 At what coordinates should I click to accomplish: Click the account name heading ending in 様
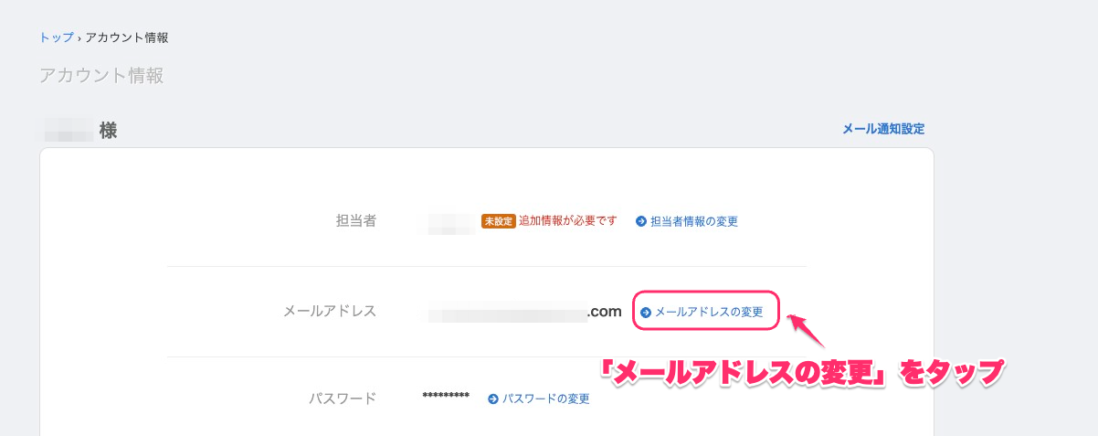(79, 131)
